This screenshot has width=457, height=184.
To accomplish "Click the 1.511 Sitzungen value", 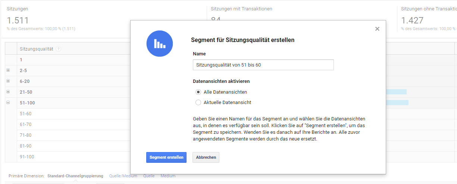I will [x=18, y=20].
